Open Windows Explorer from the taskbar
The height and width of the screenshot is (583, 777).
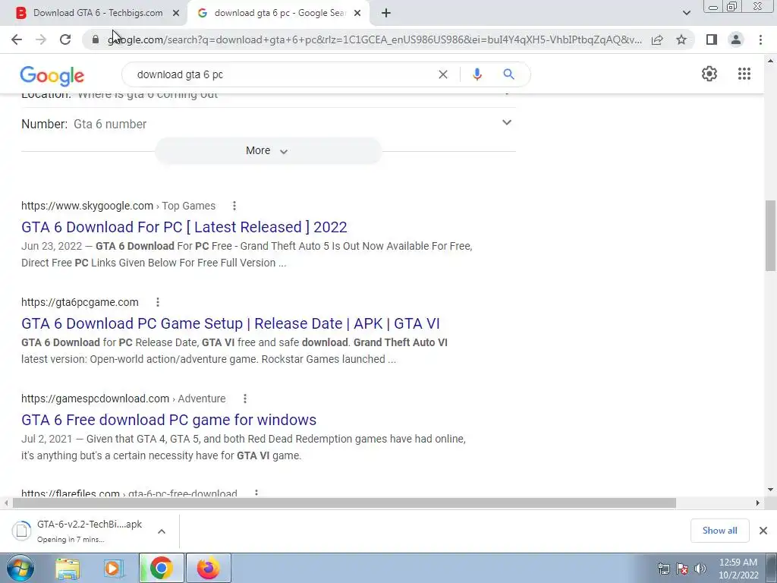(68, 569)
